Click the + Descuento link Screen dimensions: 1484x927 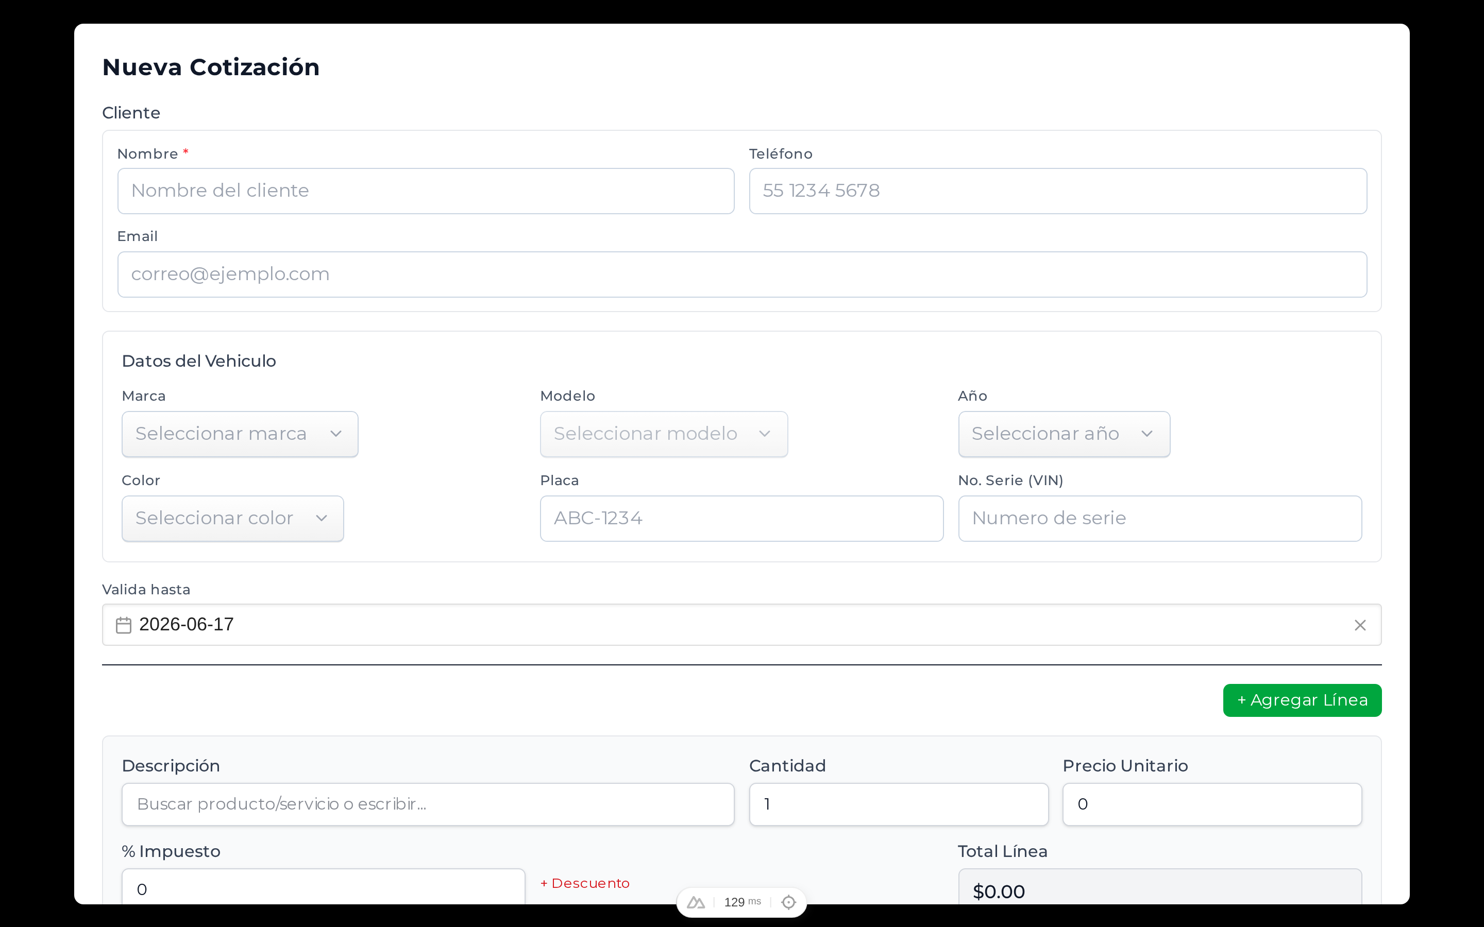pos(585,883)
